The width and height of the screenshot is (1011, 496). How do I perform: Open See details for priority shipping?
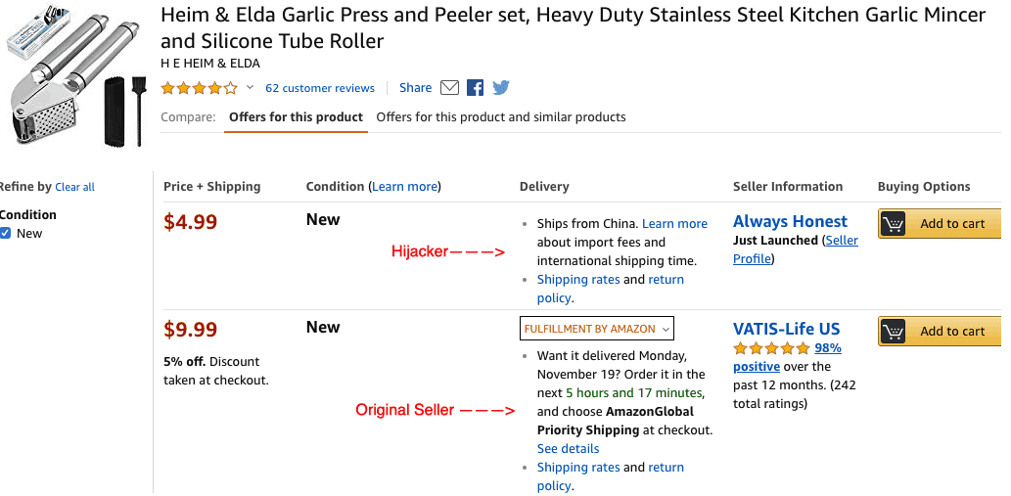tap(568, 448)
